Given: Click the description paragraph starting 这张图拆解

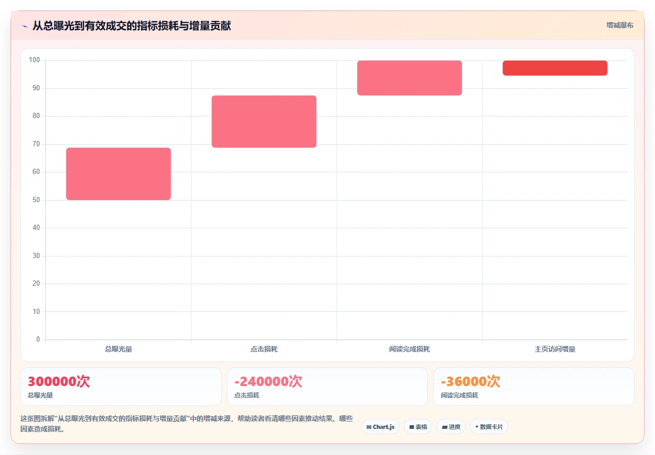Looking at the screenshot, I should tap(186, 424).
